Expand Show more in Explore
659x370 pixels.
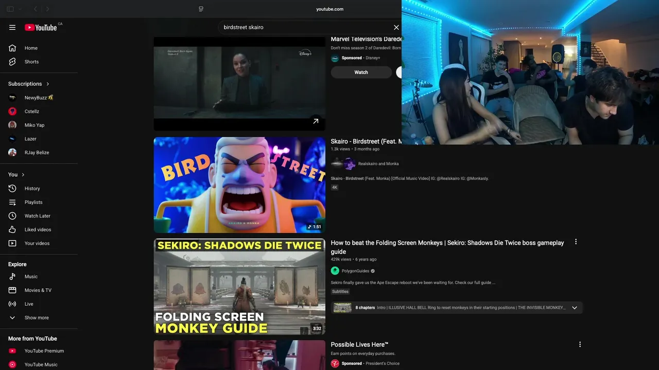12,318
